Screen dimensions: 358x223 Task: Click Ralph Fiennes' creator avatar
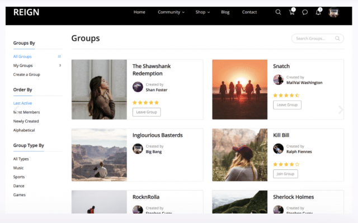point(279,149)
